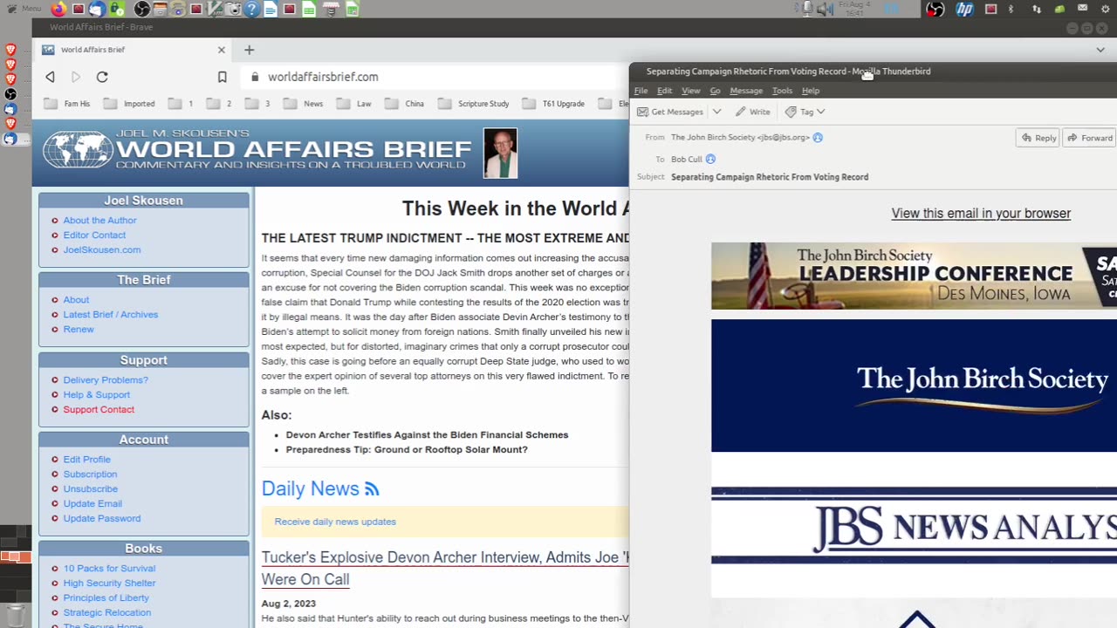The image size is (1117, 628).
Task: Open Thunderbird Help menu
Action: coord(811,91)
